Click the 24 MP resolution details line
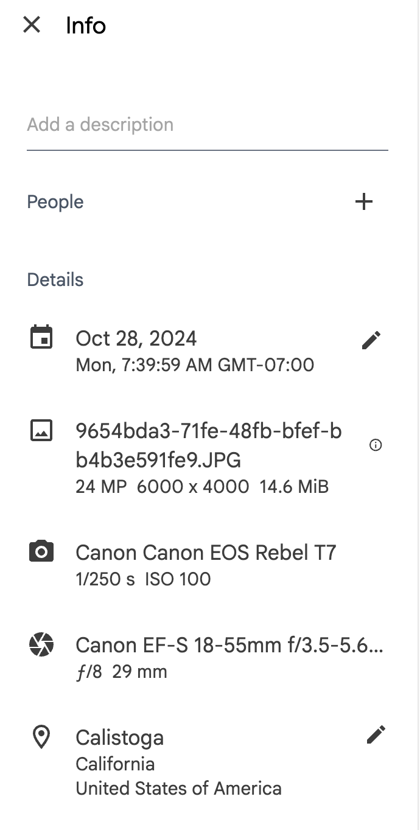Viewport: 420px width, 830px height. [202, 487]
